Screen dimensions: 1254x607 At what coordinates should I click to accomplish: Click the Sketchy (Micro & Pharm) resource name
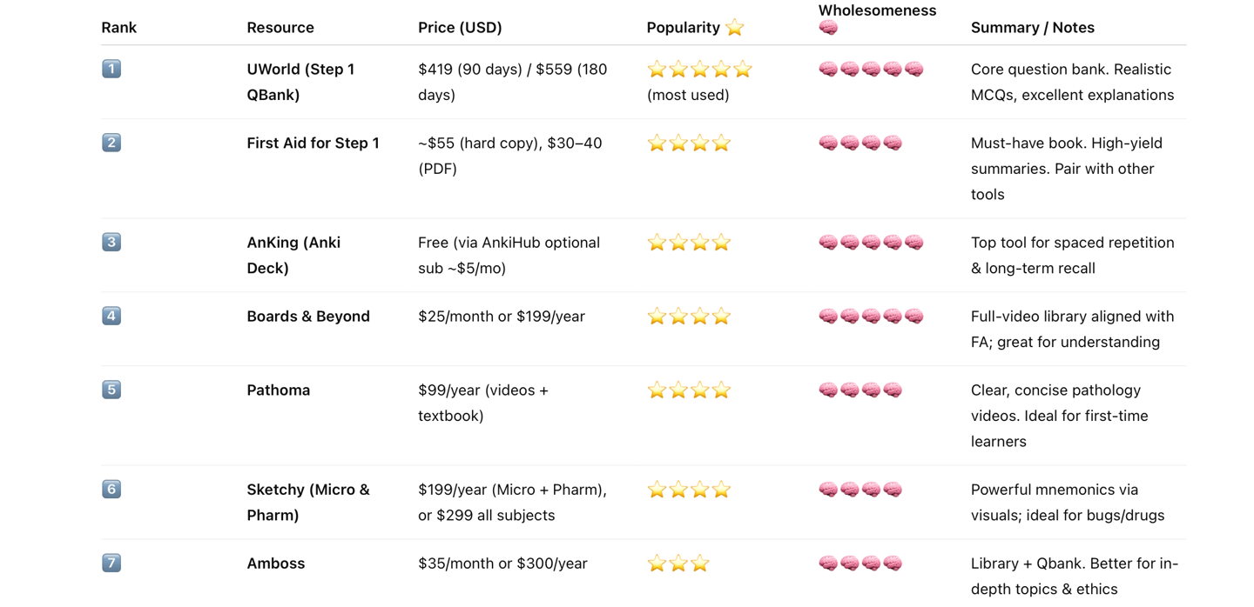click(x=308, y=503)
